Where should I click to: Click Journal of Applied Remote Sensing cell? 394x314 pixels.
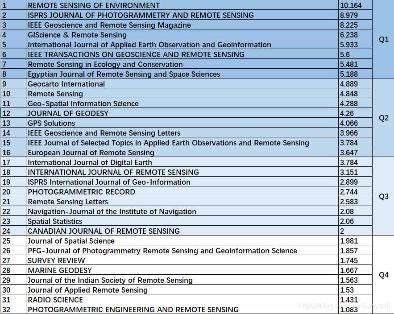click(x=182, y=289)
